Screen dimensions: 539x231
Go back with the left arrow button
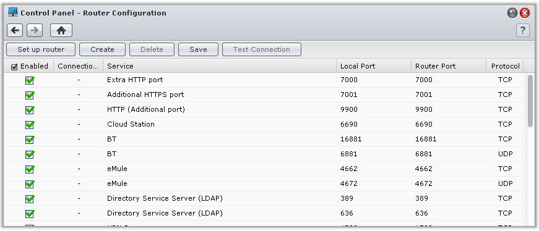coord(15,30)
